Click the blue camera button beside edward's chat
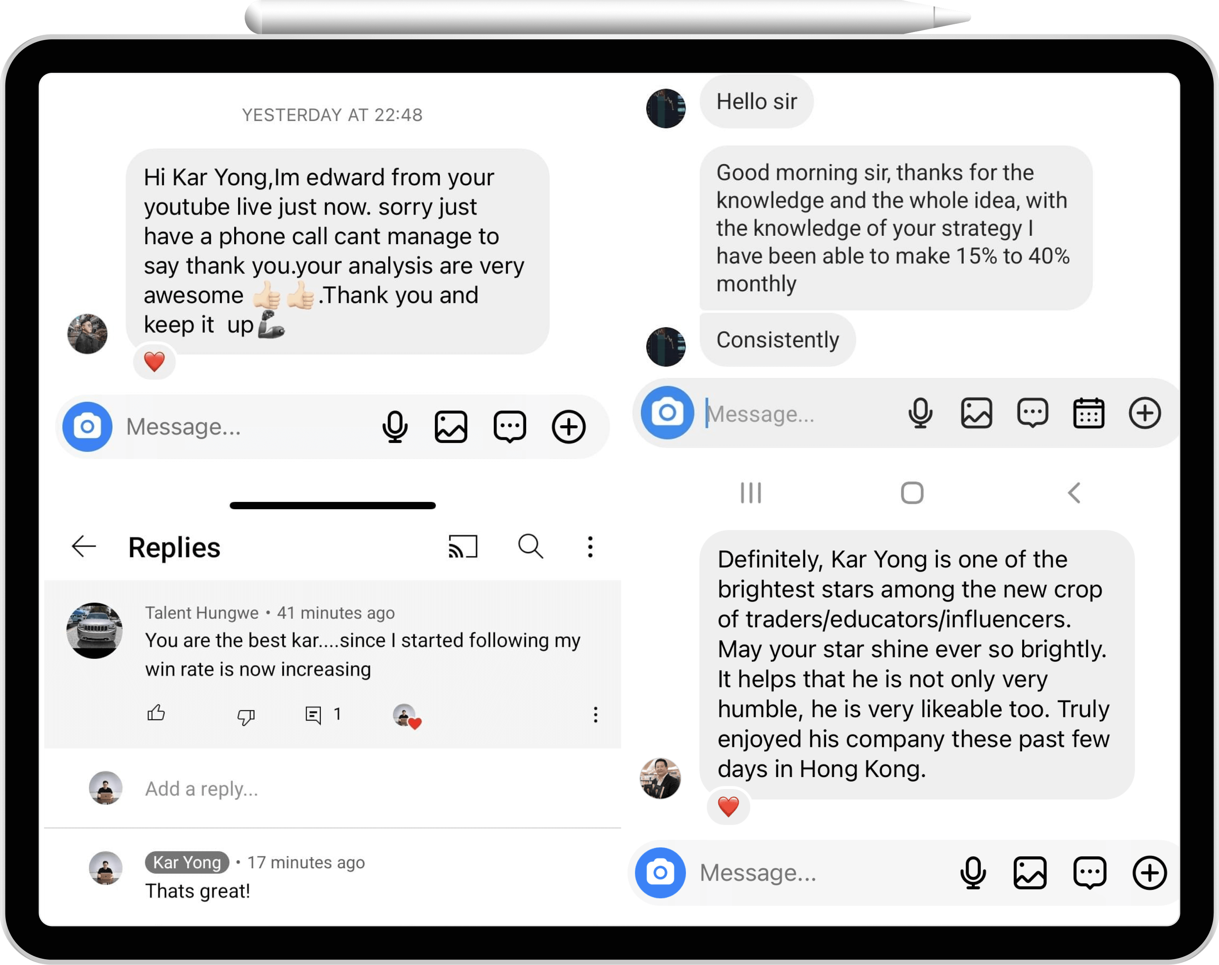The width and height of the screenshot is (1219, 965). pyautogui.click(x=87, y=426)
